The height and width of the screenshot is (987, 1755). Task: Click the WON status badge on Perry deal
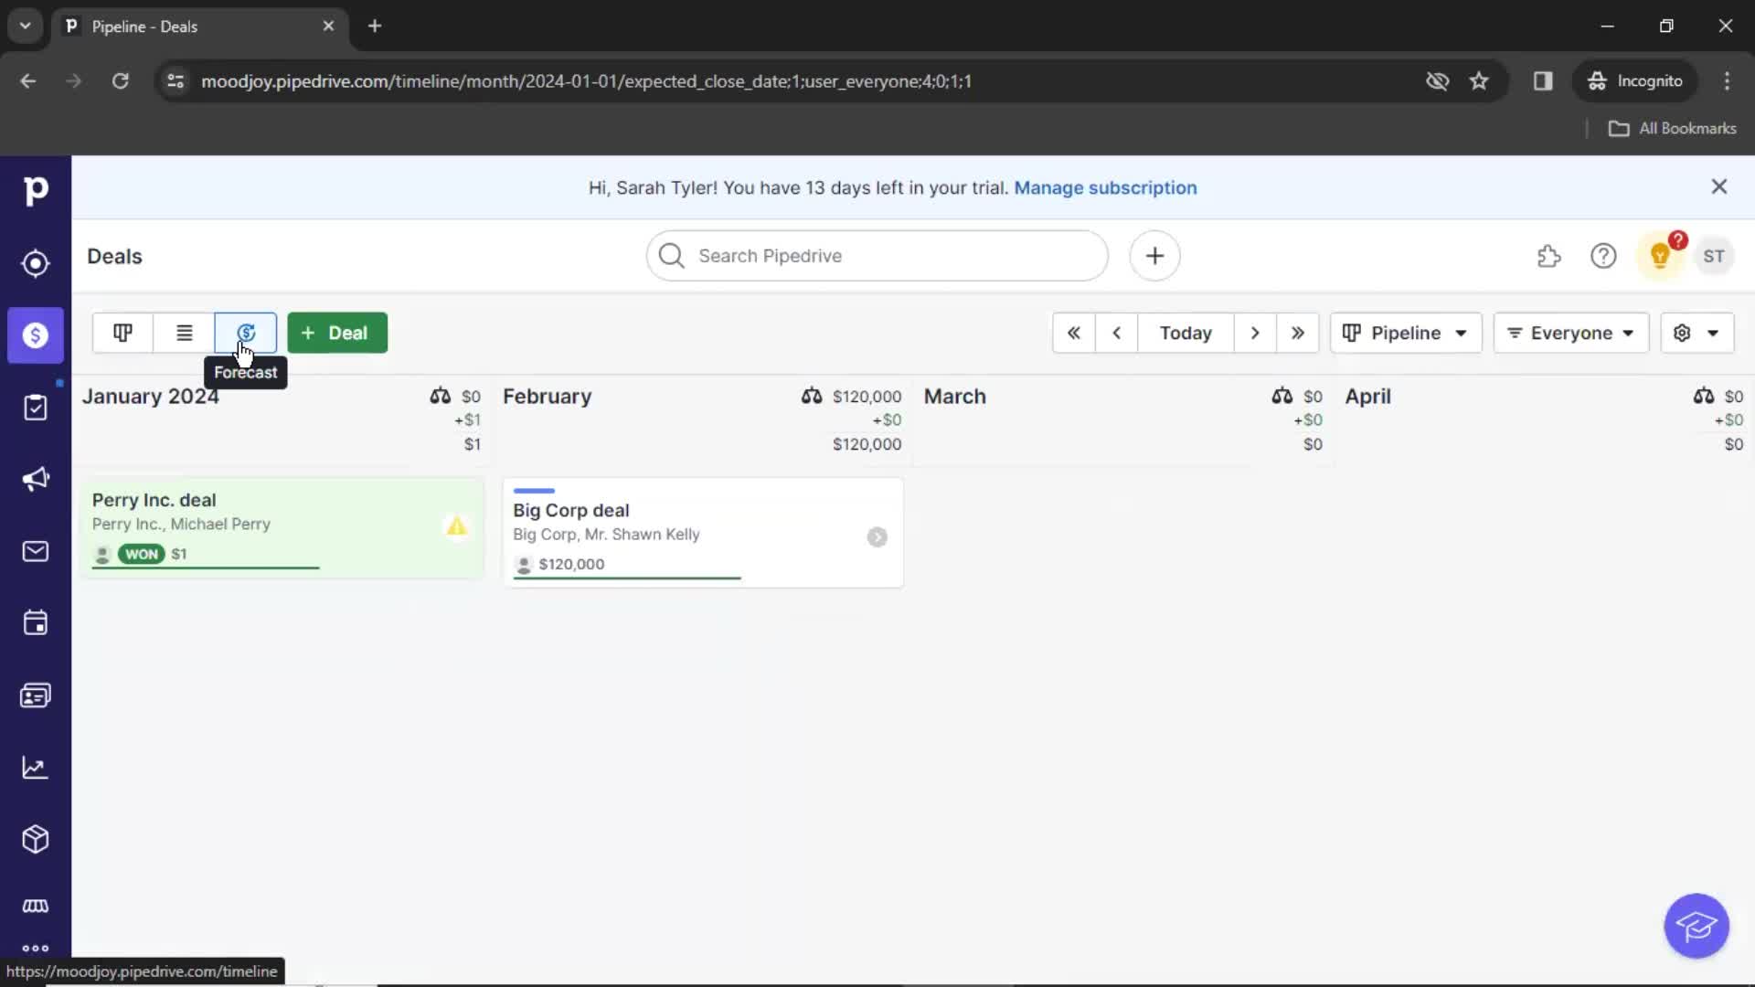(x=141, y=553)
